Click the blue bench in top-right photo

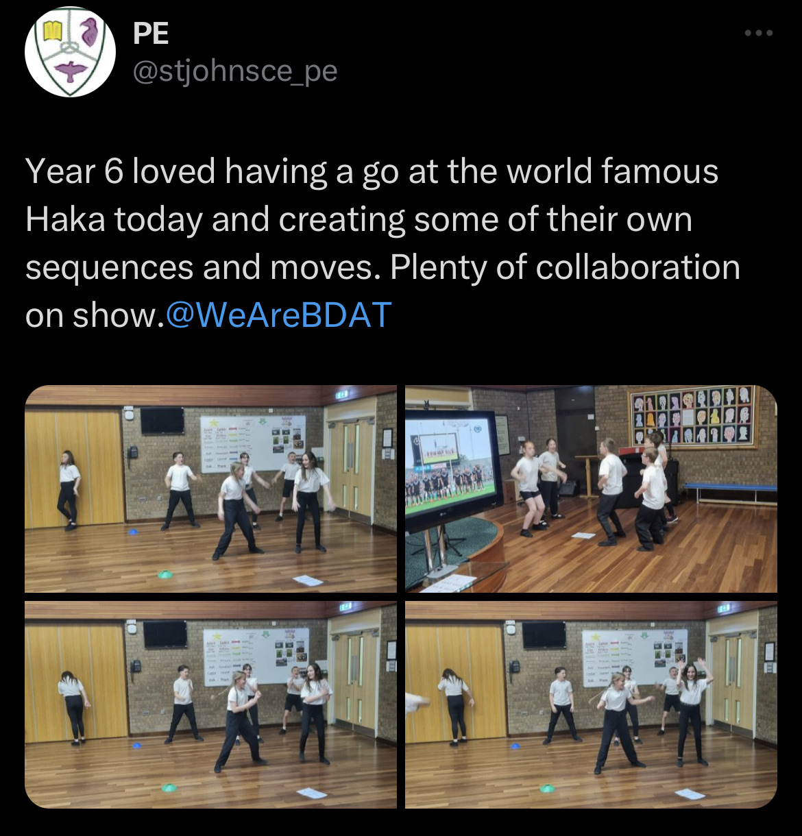[730, 490]
